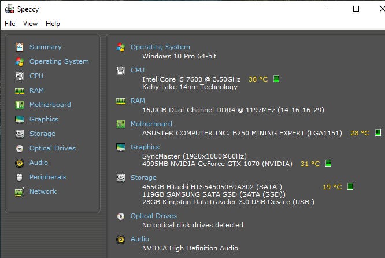Click the 28 °C motherboard temperature value
This screenshot has width=385, height=258.
pos(360,133)
